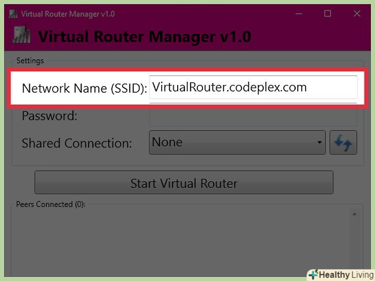Click the "Settings" group label
The image size is (375, 281).
(x=30, y=61)
